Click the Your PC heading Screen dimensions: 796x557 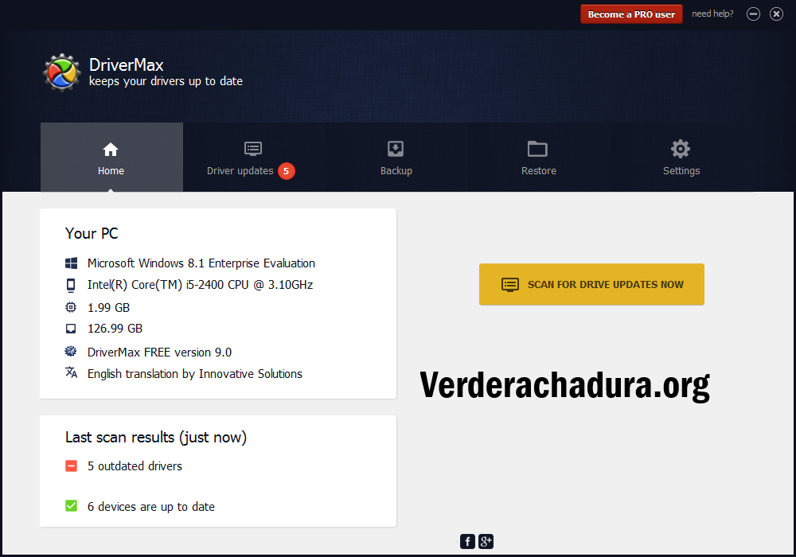[x=92, y=233]
